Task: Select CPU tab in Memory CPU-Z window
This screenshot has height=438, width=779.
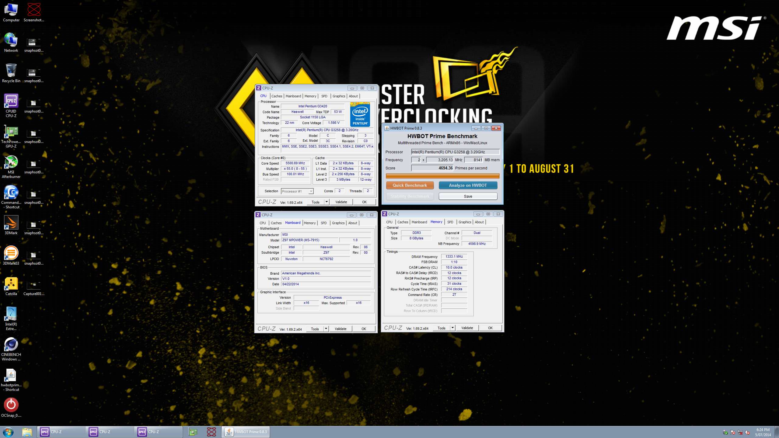Action: (x=389, y=222)
